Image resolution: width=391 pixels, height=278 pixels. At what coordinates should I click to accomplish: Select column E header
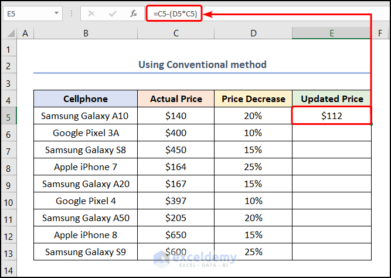pyautogui.click(x=331, y=34)
